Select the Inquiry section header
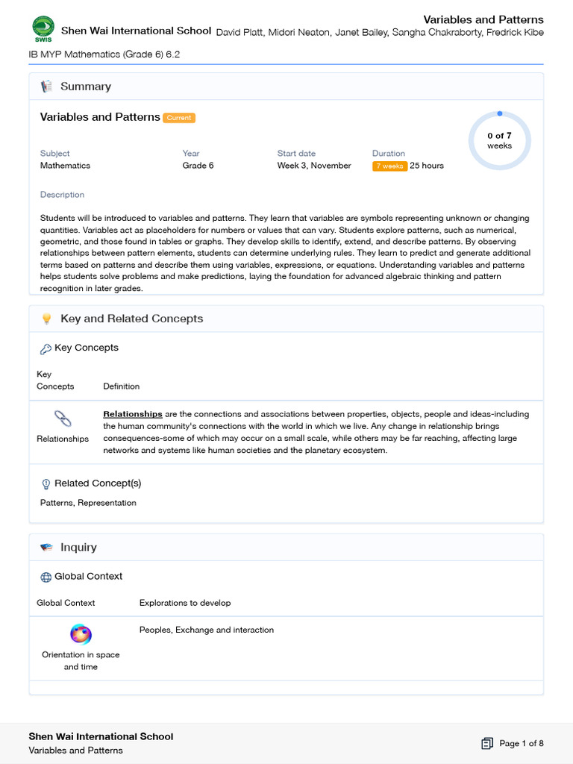The image size is (573, 764). pos(78,548)
